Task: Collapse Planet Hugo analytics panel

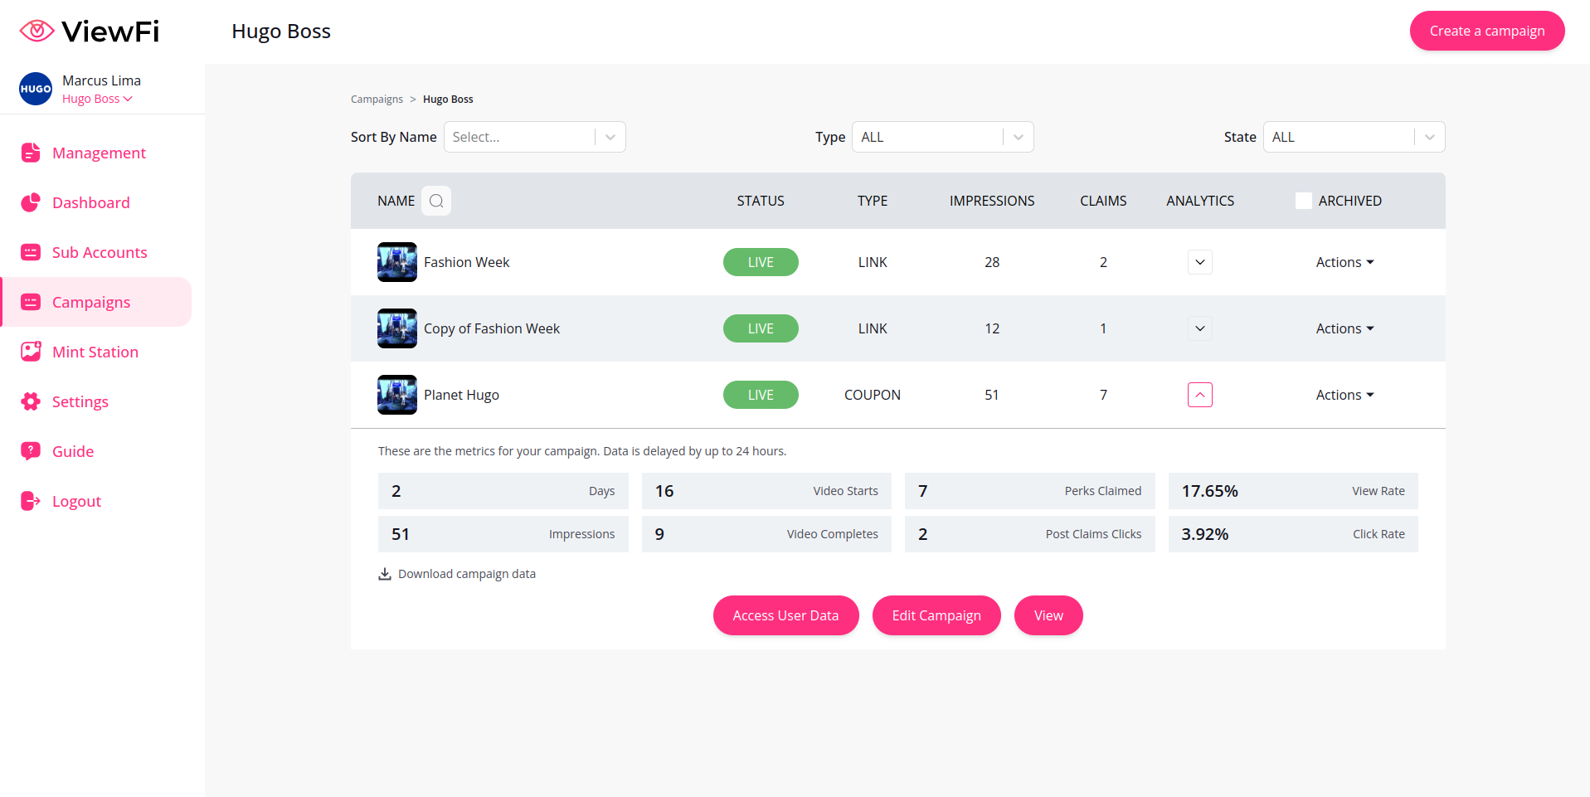Action: click(x=1199, y=395)
